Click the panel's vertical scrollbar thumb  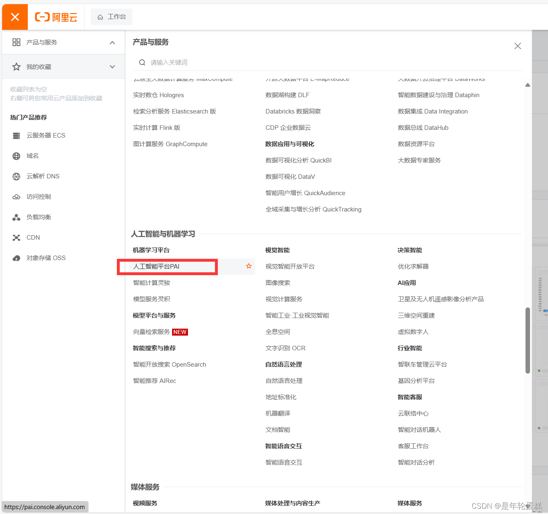[528, 340]
